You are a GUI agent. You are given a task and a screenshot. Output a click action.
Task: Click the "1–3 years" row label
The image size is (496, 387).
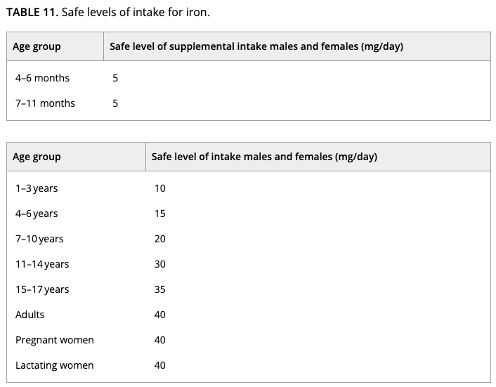tap(37, 188)
